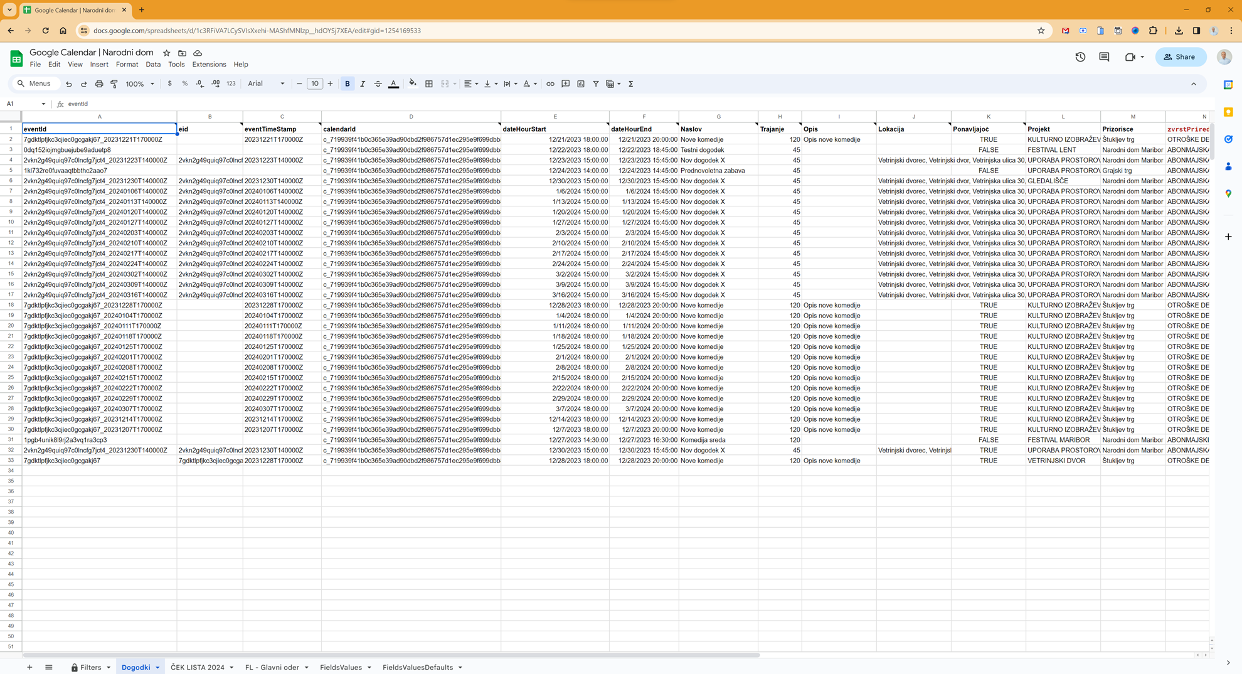Print the spreadsheet
This screenshot has width=1242, height=674.
99,84
